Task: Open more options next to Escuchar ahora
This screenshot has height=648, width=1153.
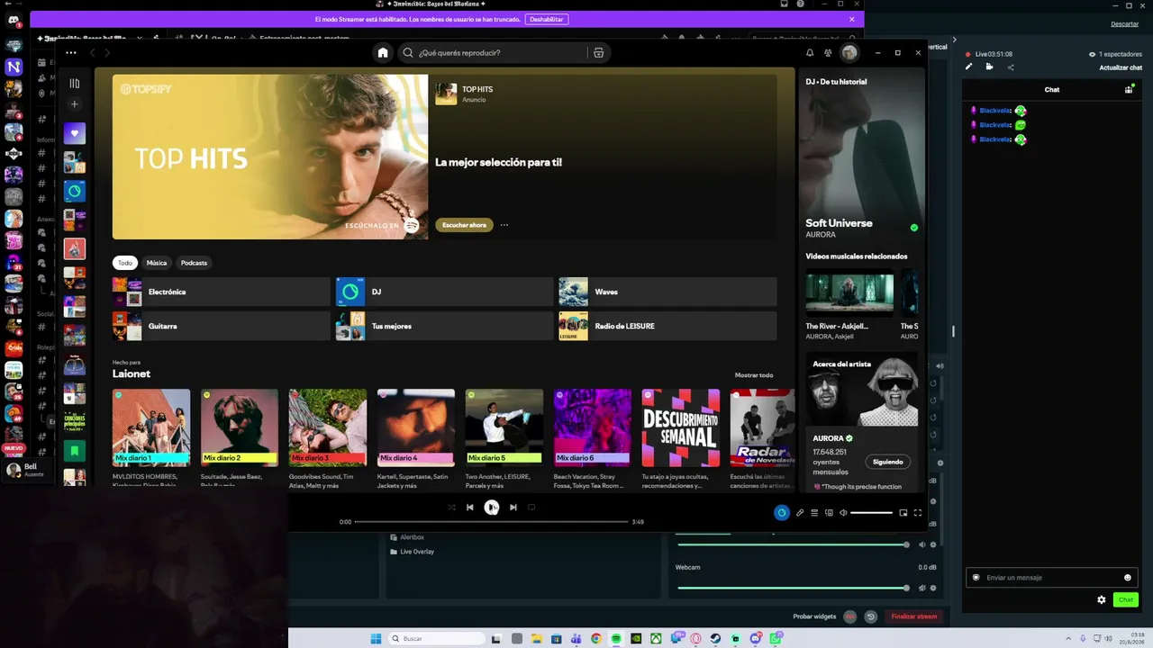Action: [x=504, y=225]
